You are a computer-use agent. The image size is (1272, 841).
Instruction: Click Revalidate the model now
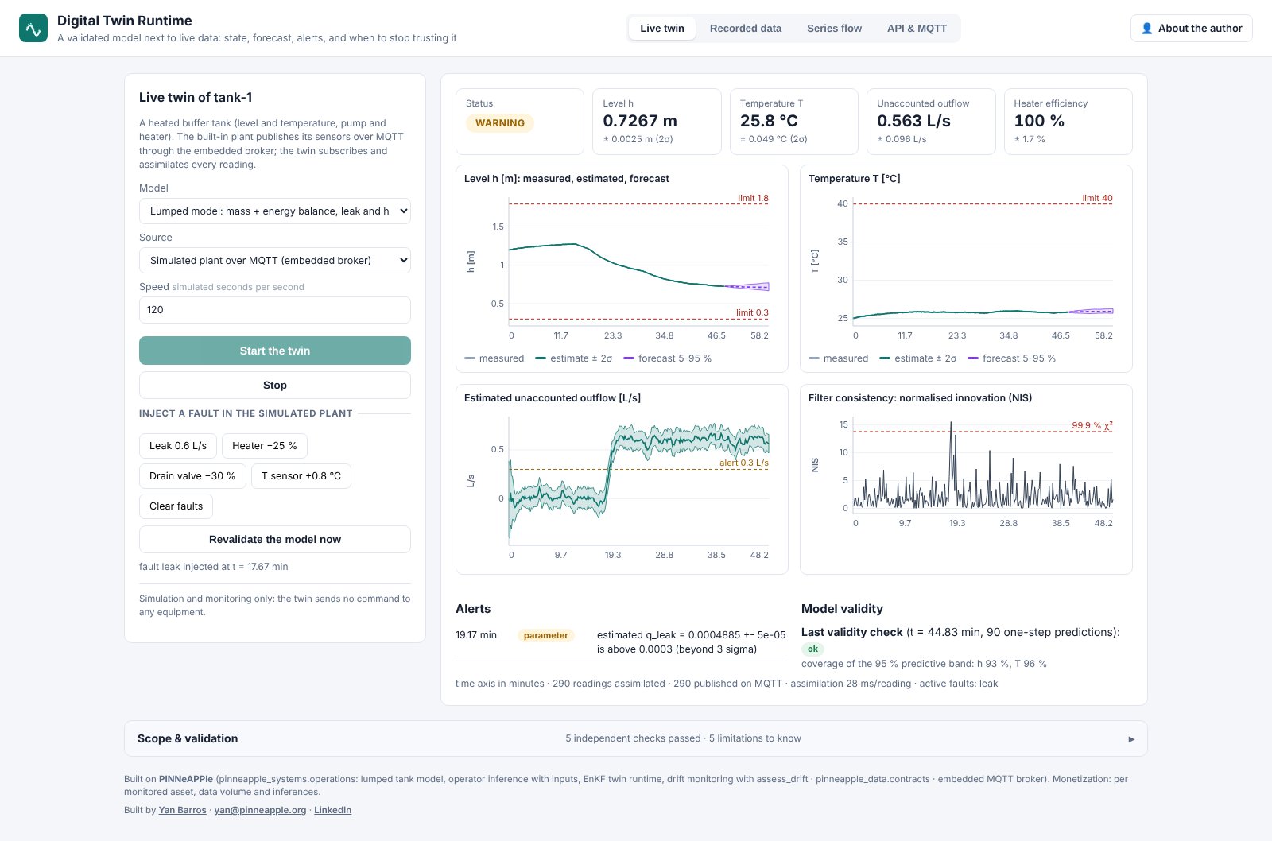275,539
